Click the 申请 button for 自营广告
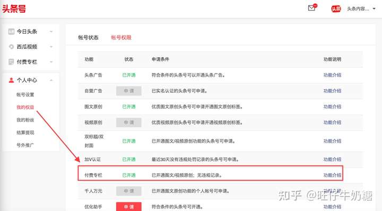 [x=128, y=91]
